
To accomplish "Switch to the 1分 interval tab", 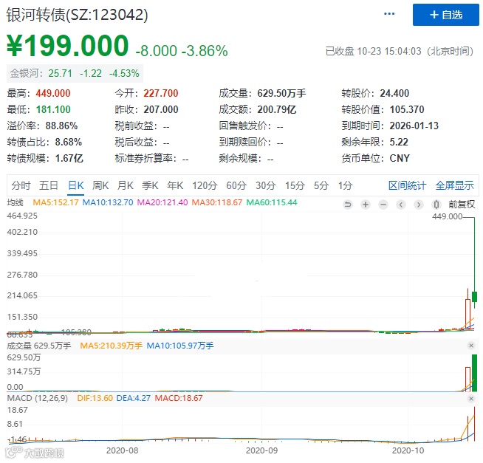I will tap(346, 185).
